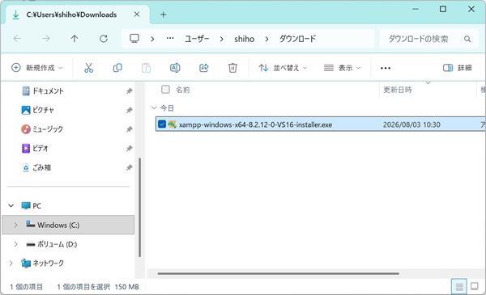Click chevron after ユーザー in breadcrumb
This screenshot has width=486, height=295.
[x=221, y=39]
